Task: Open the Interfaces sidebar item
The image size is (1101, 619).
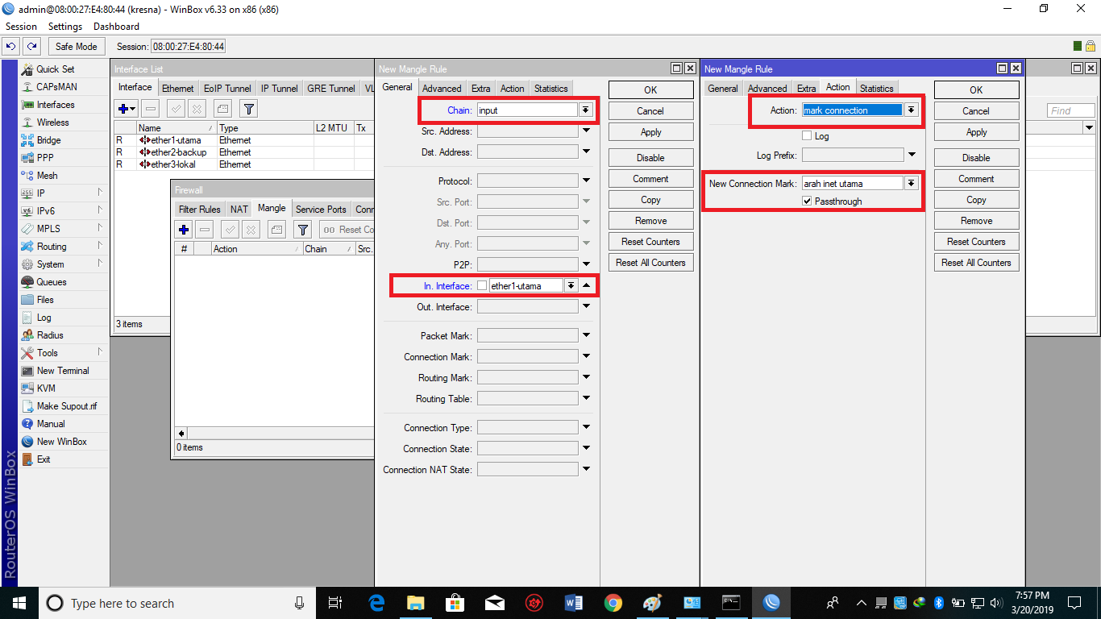Action: pos(55,105)
